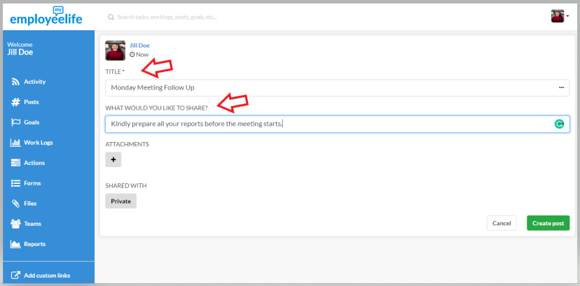Click the Posts hashtag icon
Viewport: 580px width, 286px height.
pyautogui.click(x=15, y=102)
